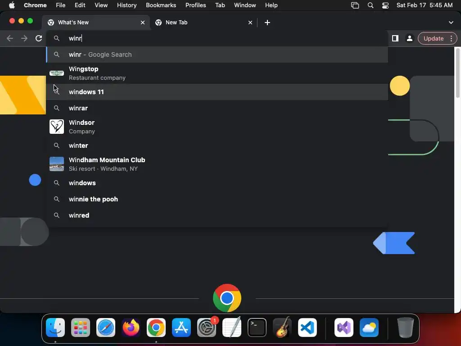Click the address bar showing winr
Image resolution: width=461 pixels, height=346 pixels.
[217, 38]
